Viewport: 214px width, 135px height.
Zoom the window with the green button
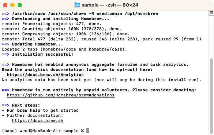pyautogui.click(x=20, y=5)
